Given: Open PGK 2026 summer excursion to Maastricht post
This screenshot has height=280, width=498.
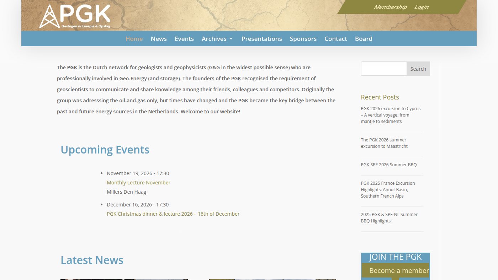Looking at the screenshot, I should coord(384,143).
